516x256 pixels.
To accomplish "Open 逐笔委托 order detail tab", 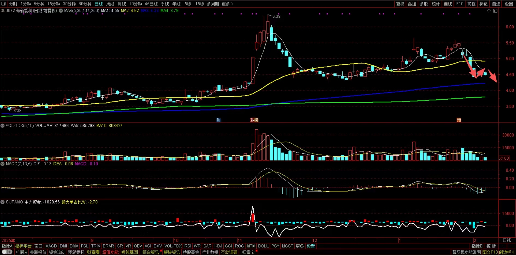I will click(x=76, y=252).
